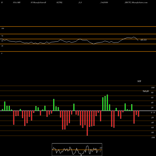This screenshot has height=156, width=156.
Task: Click the '763.27' value label
Action: pos(146,91)
